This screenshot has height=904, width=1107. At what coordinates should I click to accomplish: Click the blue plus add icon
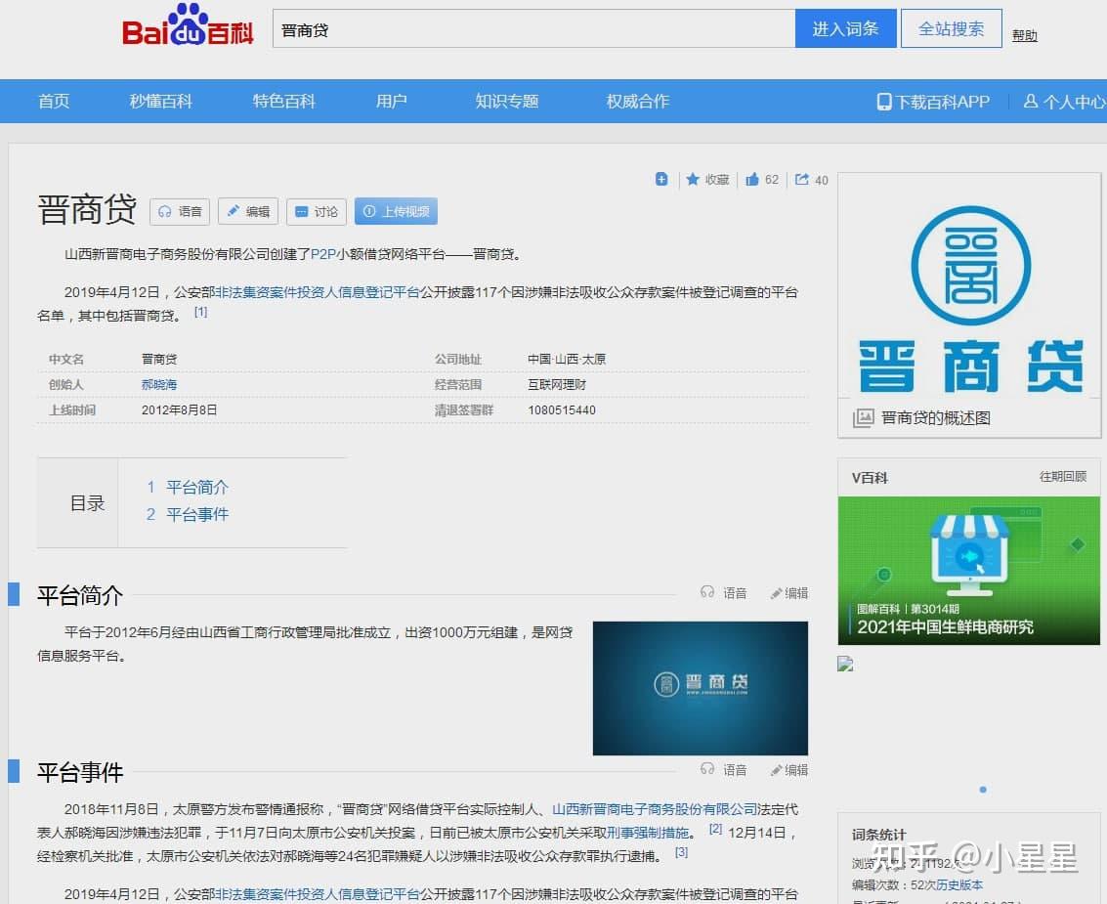pyautogui.click(x=661, y=180)
